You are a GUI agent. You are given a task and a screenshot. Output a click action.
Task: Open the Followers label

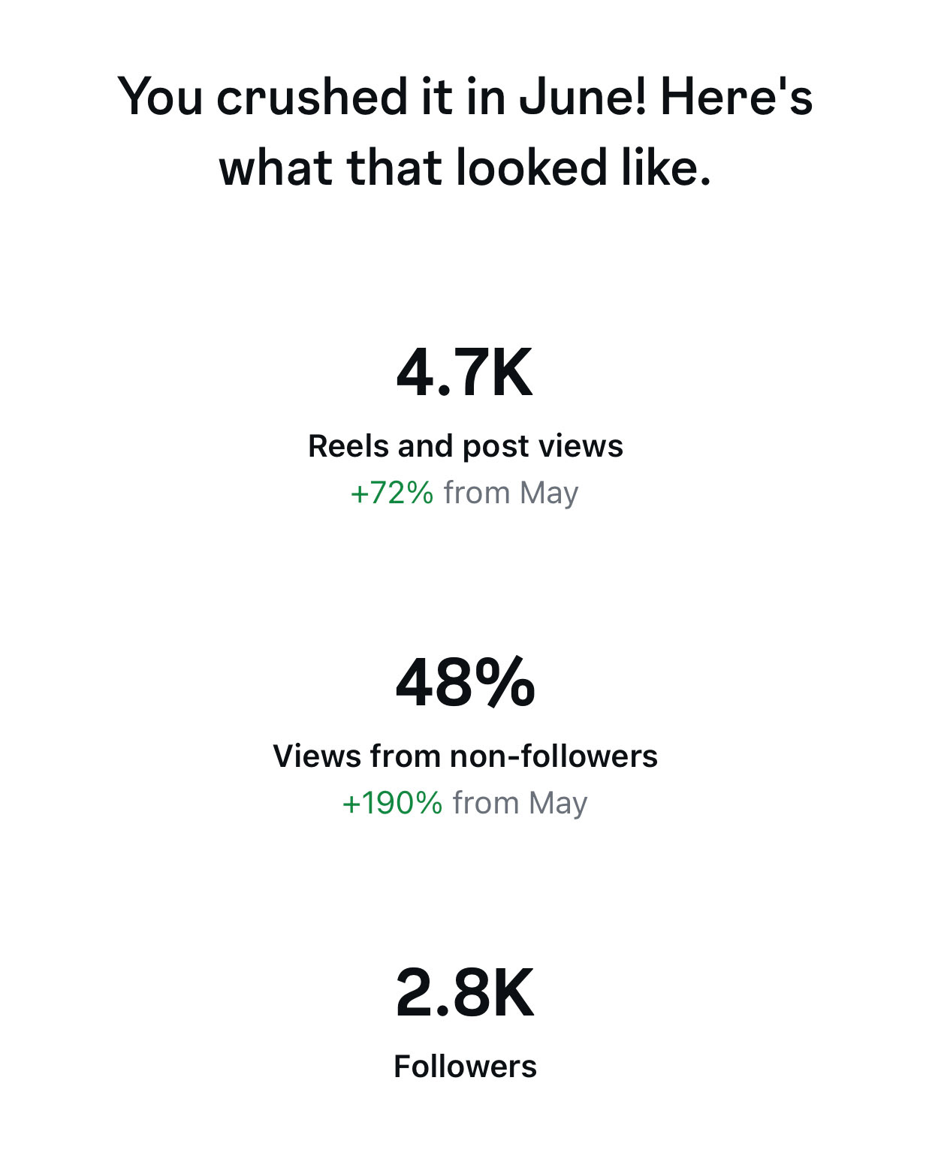[x=465, y=1067]
